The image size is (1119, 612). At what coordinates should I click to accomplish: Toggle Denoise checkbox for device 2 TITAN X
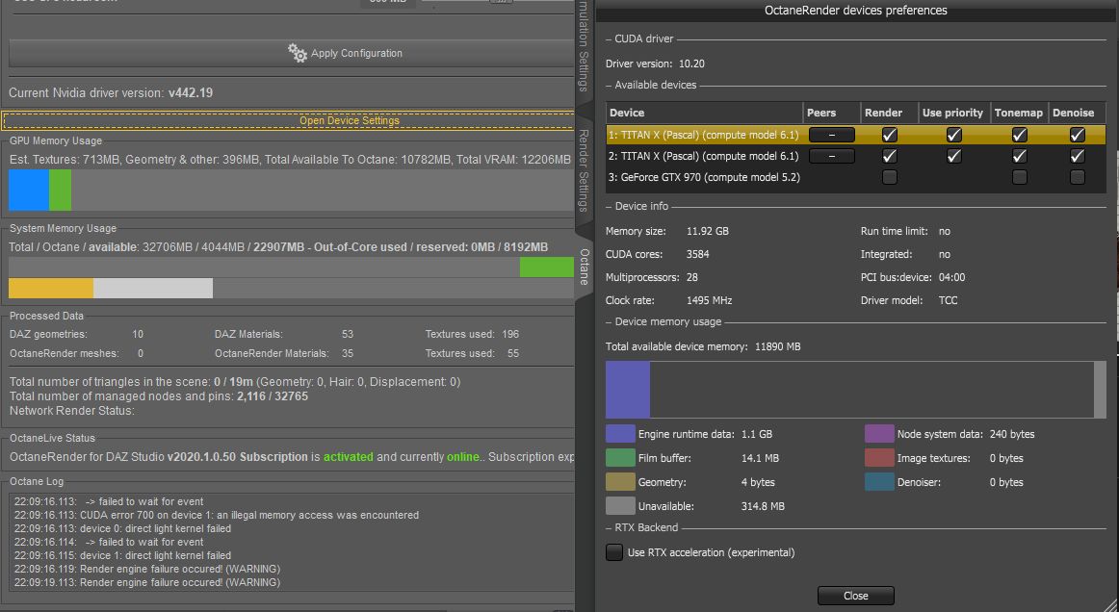(1077, 156)
